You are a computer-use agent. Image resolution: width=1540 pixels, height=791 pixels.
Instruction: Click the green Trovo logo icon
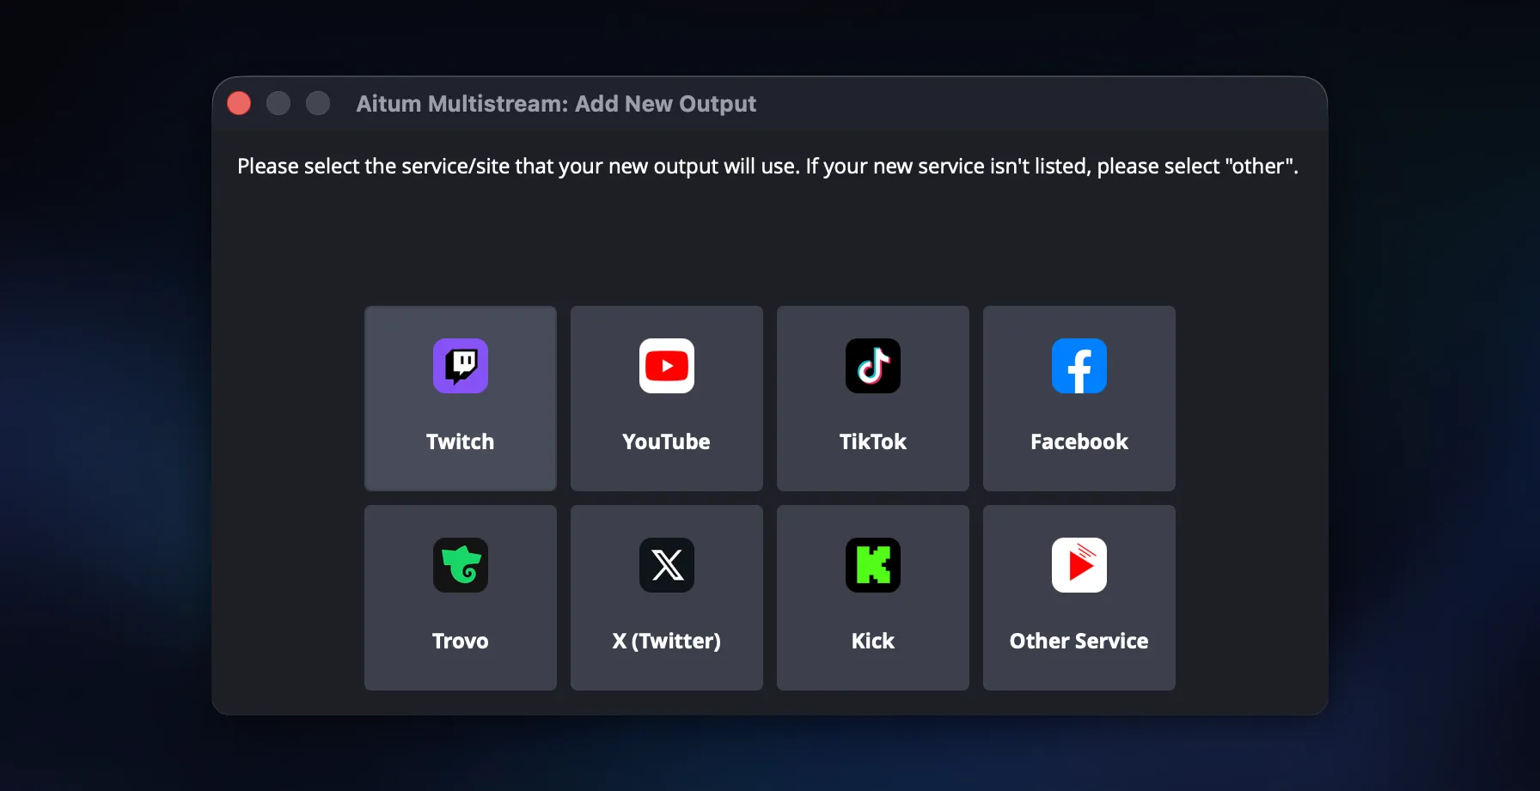coord(461,565)
